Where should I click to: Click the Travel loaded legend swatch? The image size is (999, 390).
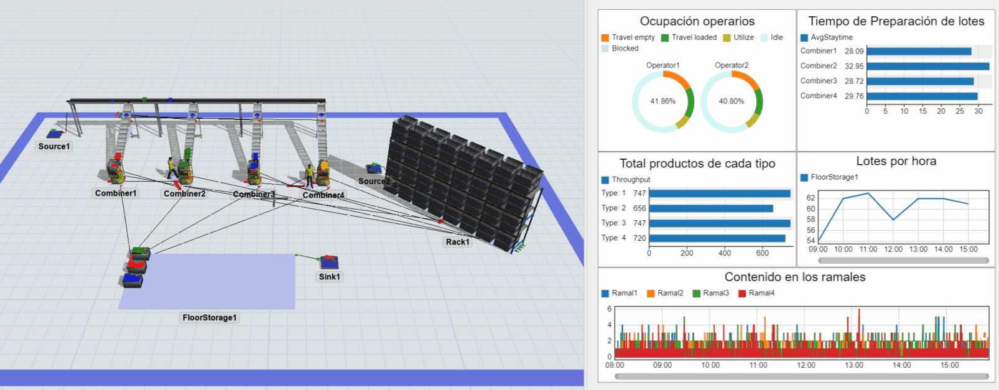tap(665, 38)
